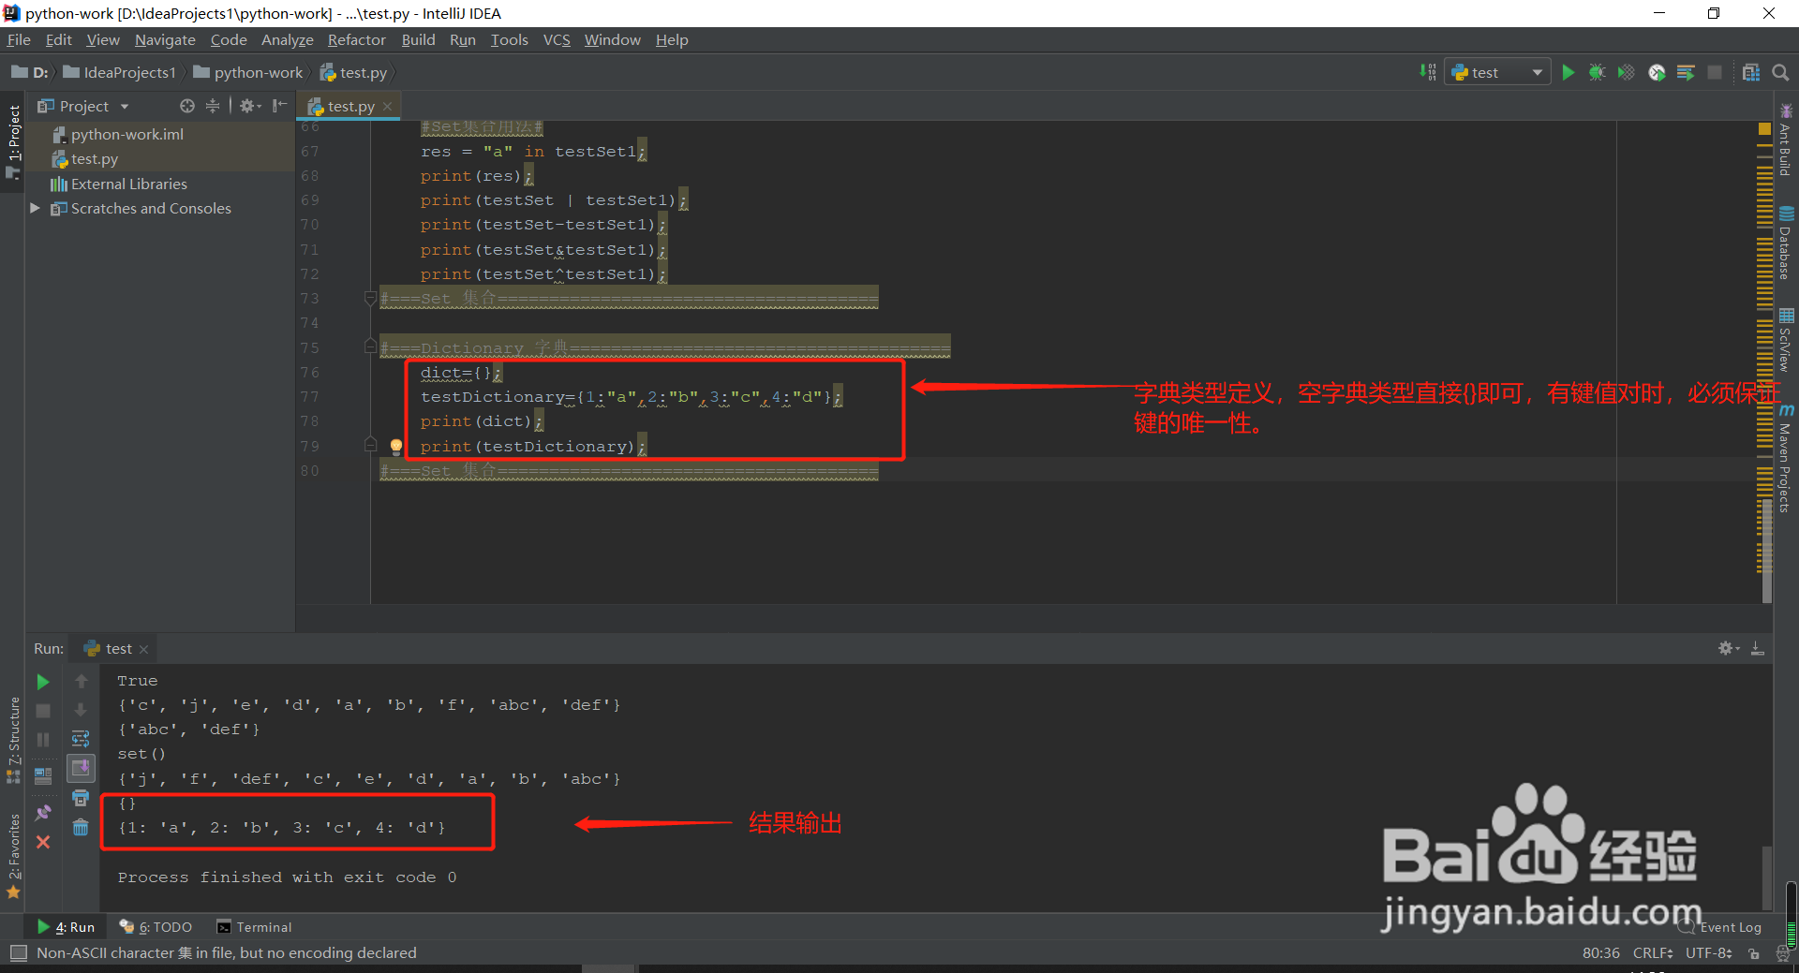Open the Event Log
The height and width of the screenshot is (973, 1799).
click(1720, 927)
